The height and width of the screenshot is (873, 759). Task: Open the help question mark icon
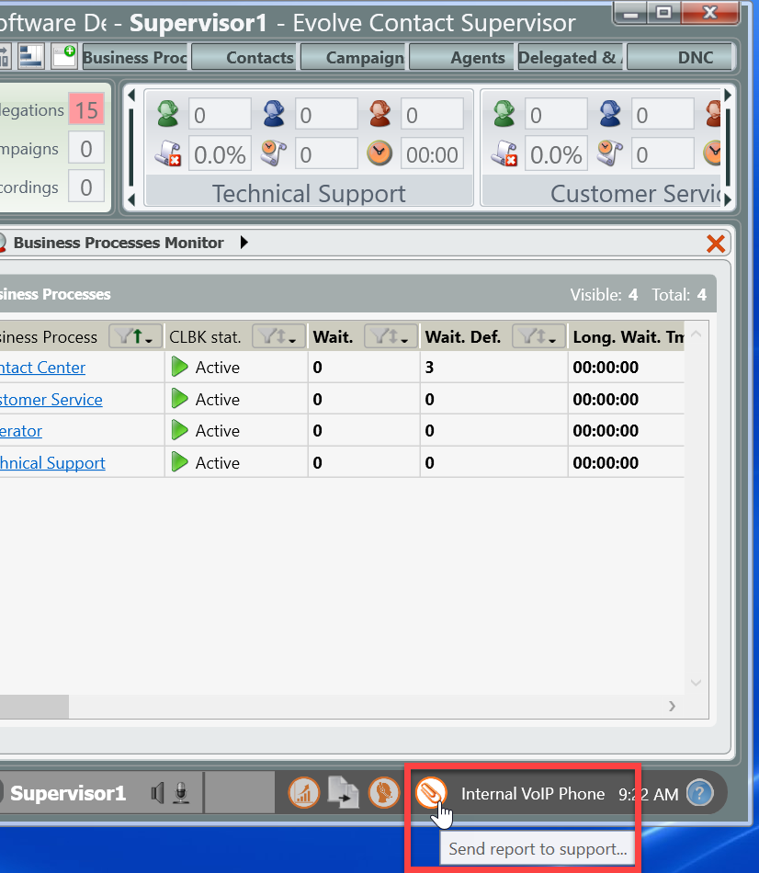click(x=699, y=792)
